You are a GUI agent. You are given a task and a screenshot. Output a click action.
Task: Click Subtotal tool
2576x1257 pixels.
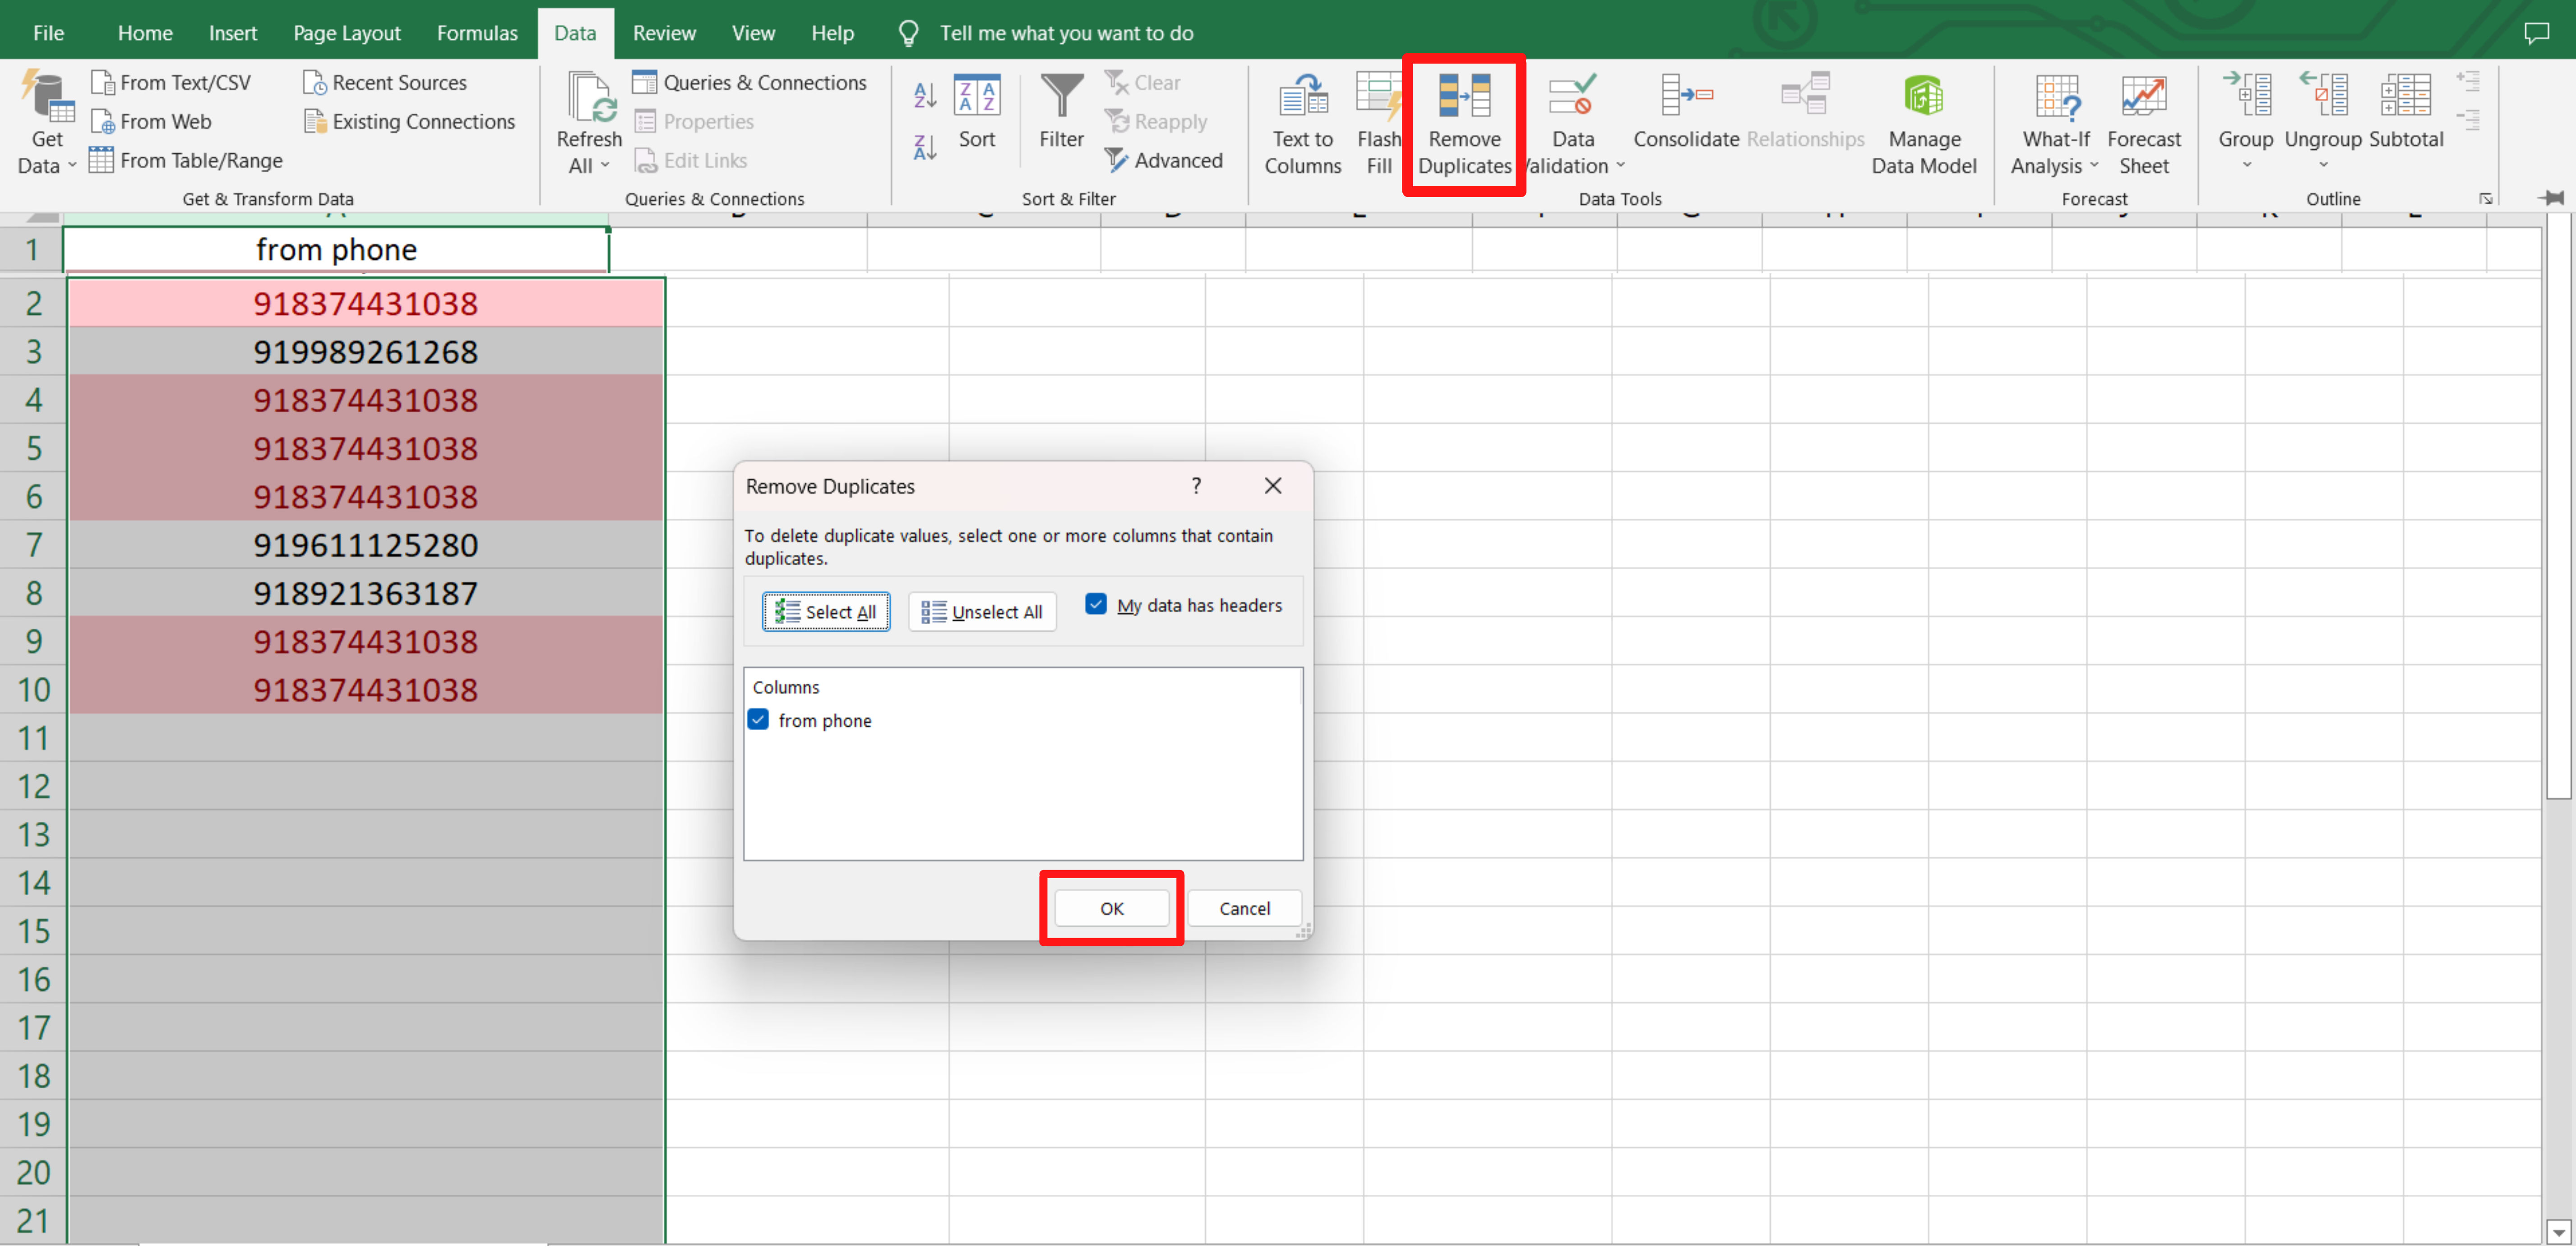coord(2406,112)
